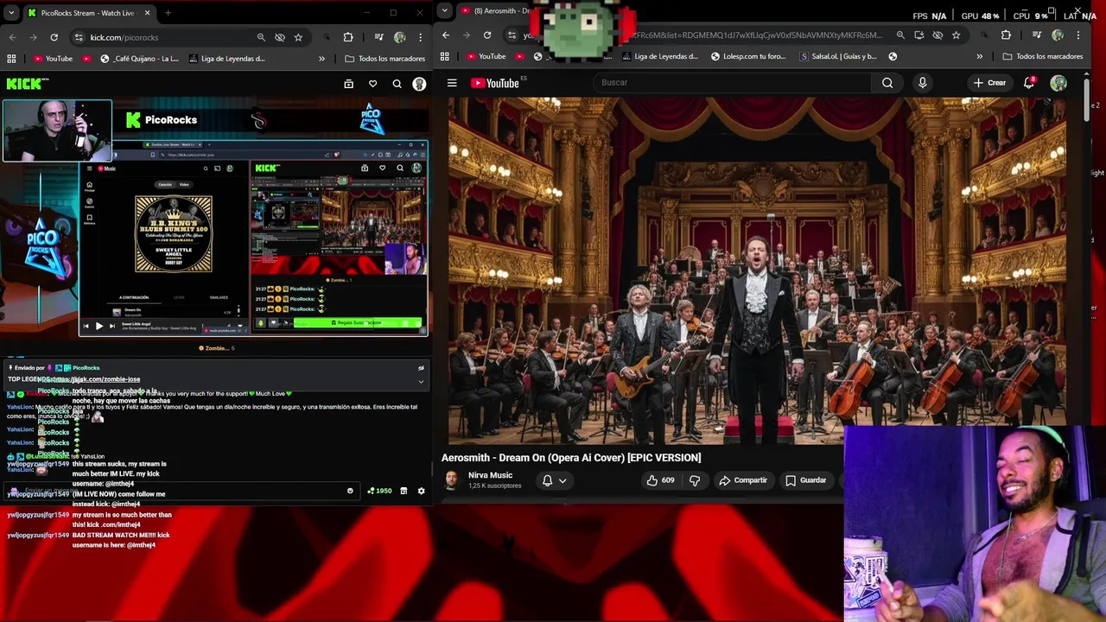This screenshot has height=622, width=1106.
Task: Open the tab search dropdown in YouTube window
Action: (444, 10)
